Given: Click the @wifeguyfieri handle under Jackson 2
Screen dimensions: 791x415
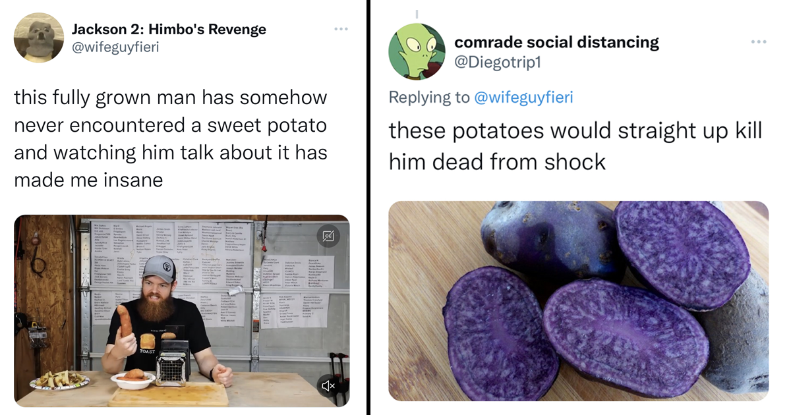Looking at the screenshot, I should (115, 47).
